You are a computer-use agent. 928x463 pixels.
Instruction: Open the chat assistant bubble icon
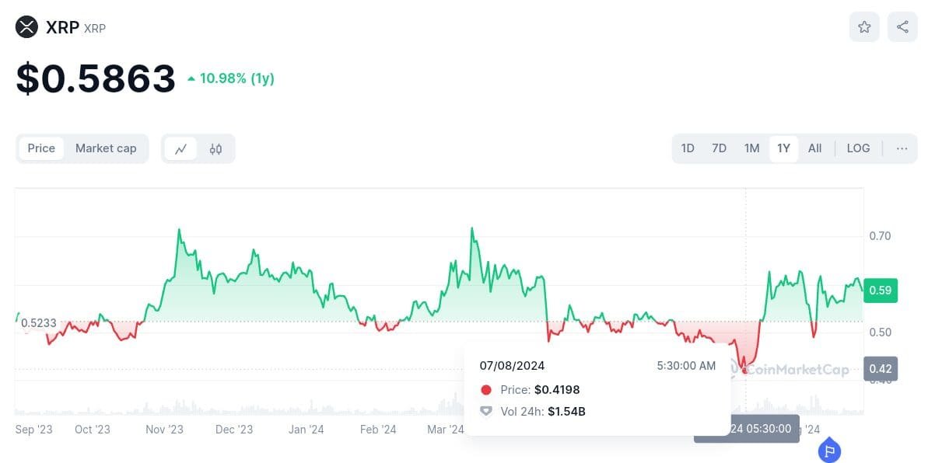pyautogui.click(x=829, y=451)
